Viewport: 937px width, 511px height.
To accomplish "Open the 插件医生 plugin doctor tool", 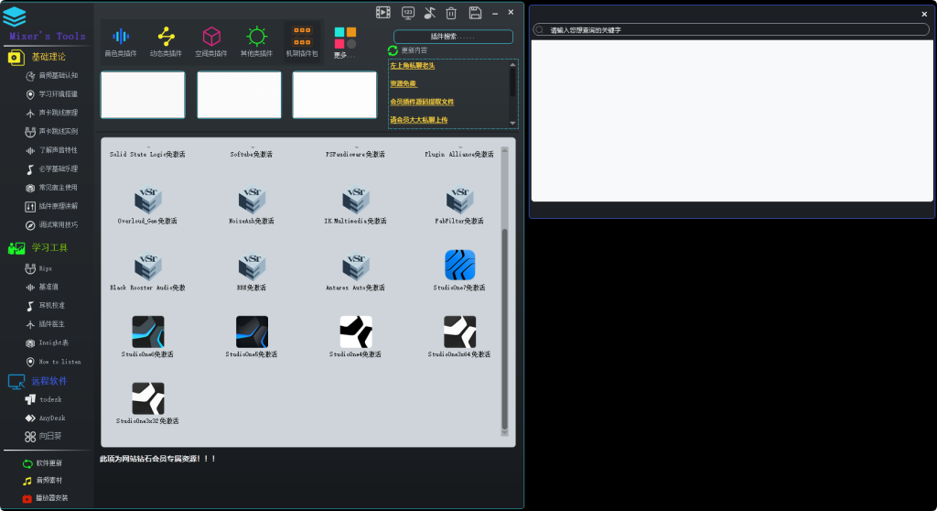I will click(x=45, y=324).
